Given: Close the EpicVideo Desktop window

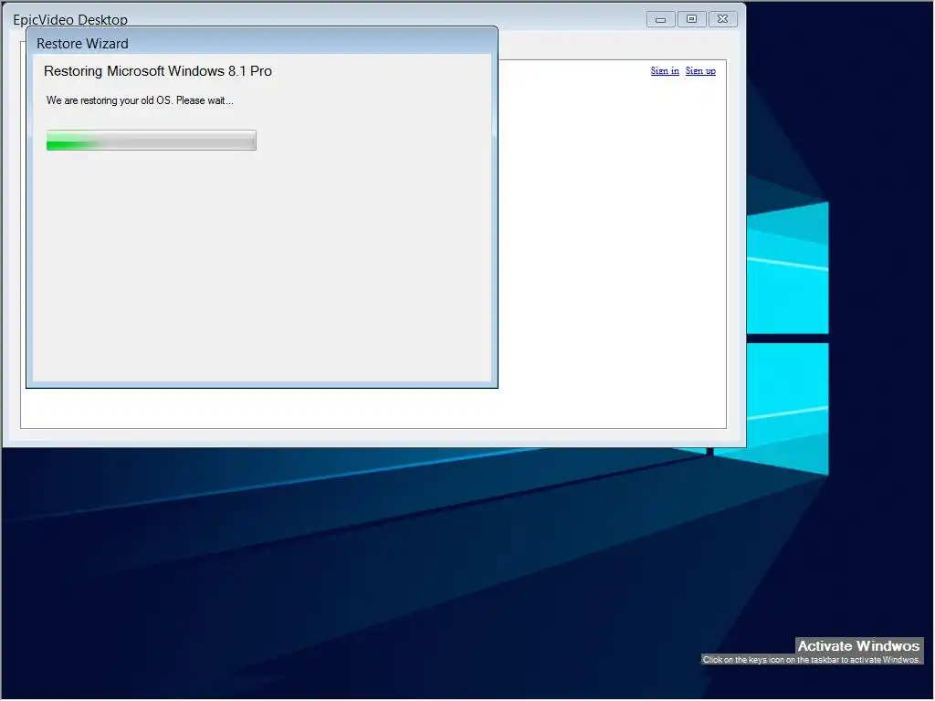Looking at the screenshot, I should pyautogui.click(x=723, y=19).
